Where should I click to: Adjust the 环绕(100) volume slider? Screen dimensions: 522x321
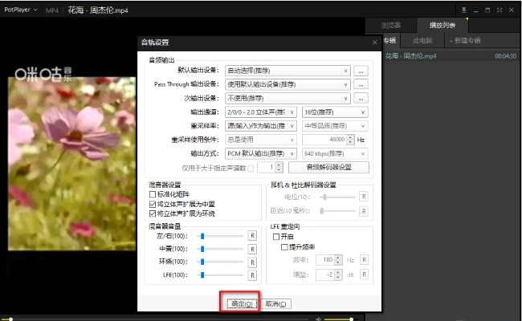click(x=220, y=262)
